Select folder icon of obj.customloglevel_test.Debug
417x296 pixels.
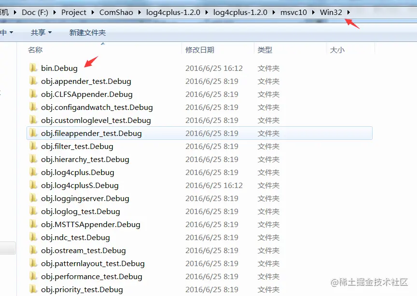(33, 120)
